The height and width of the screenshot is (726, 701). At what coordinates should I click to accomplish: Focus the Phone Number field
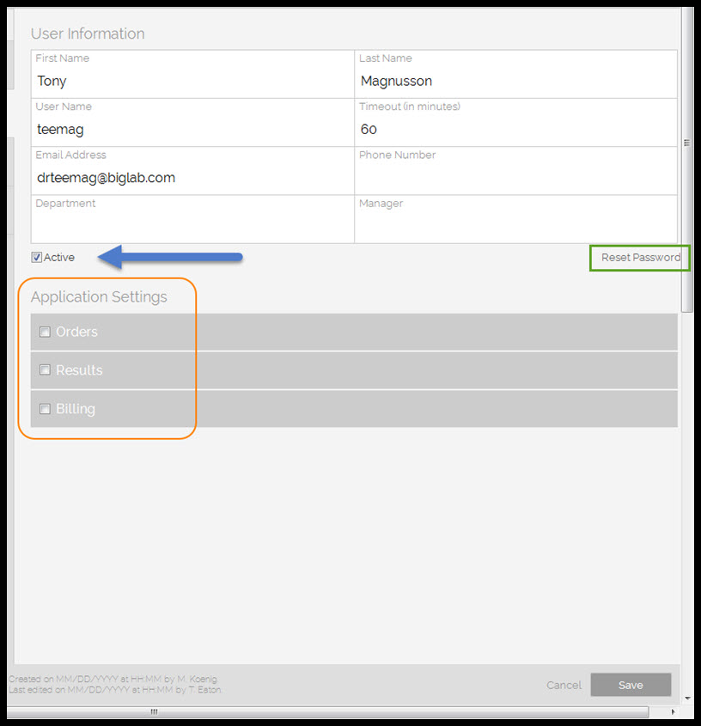point(515,178)
